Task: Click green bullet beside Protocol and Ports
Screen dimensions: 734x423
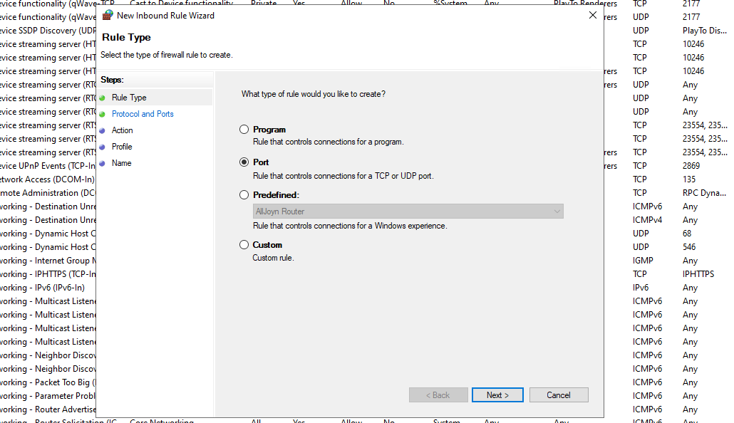Action: [102, 114]
